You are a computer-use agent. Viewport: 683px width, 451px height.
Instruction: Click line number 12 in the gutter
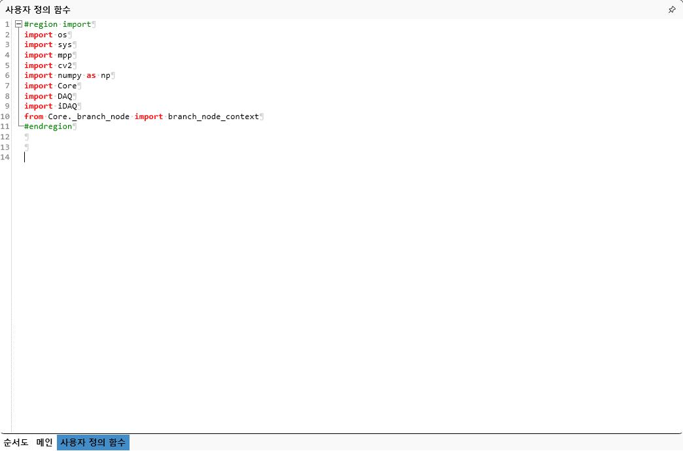[5, 137]
